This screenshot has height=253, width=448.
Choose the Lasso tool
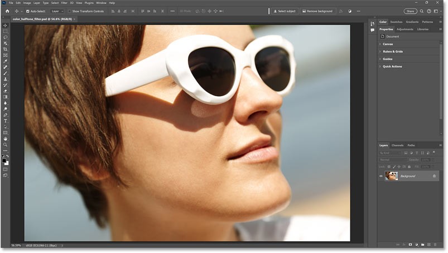(5, 37)
